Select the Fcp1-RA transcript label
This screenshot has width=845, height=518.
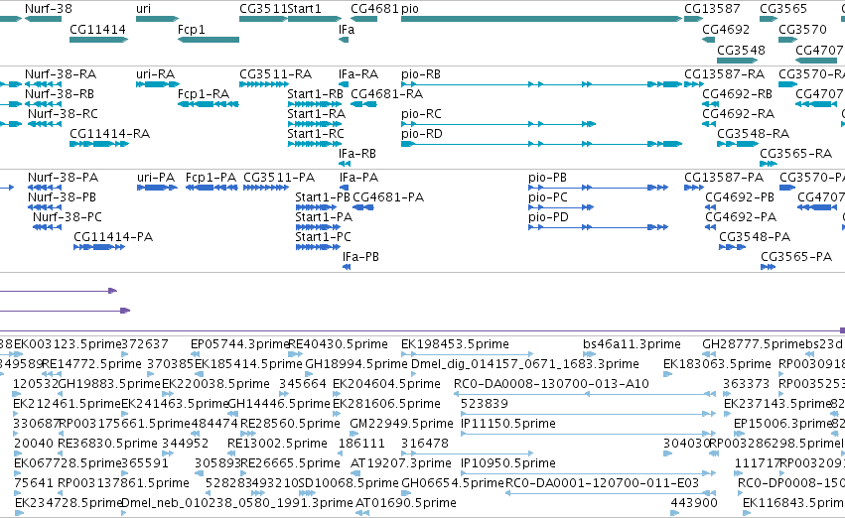pos(204,94)
